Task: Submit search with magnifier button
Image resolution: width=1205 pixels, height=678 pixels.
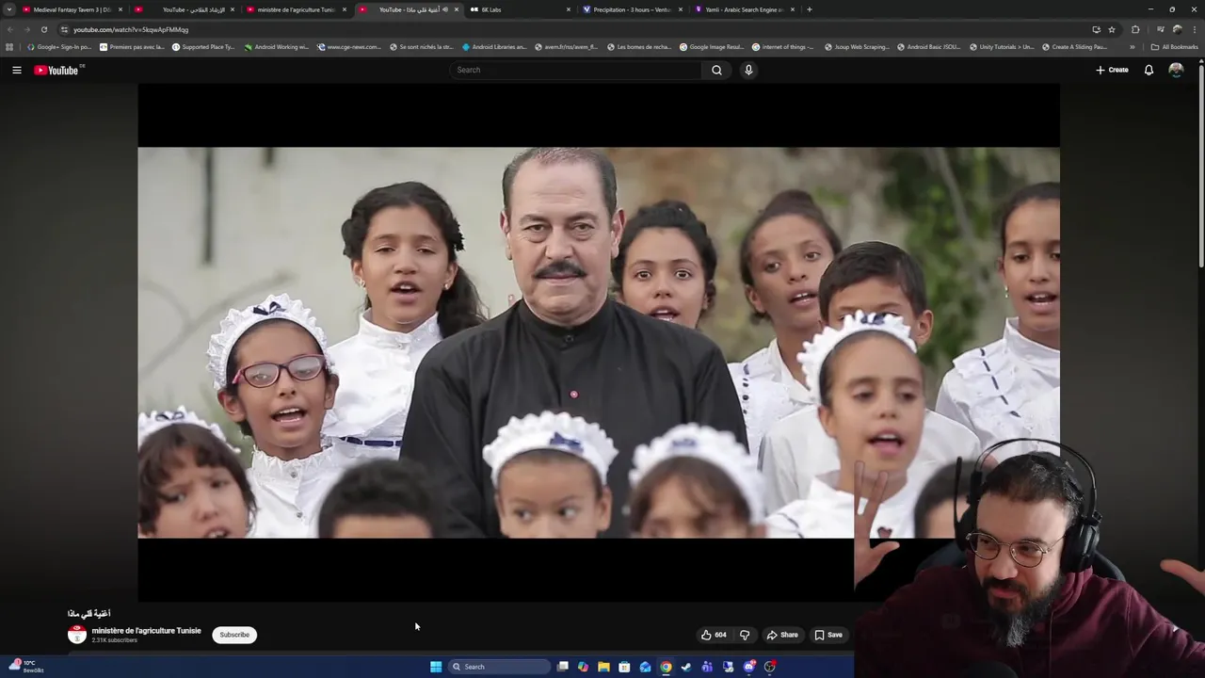Action: pos(716,70)
